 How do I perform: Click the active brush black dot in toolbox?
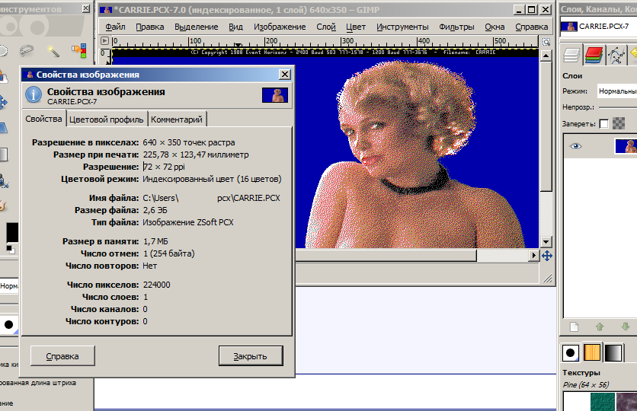(8, 324)
